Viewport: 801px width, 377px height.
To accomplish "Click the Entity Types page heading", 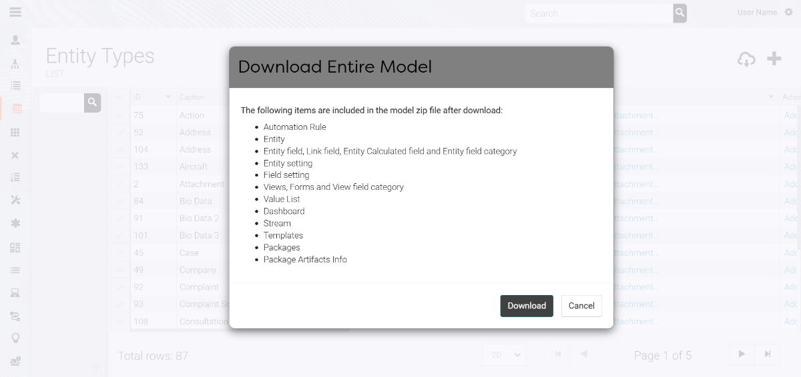I will pos(100,56).
